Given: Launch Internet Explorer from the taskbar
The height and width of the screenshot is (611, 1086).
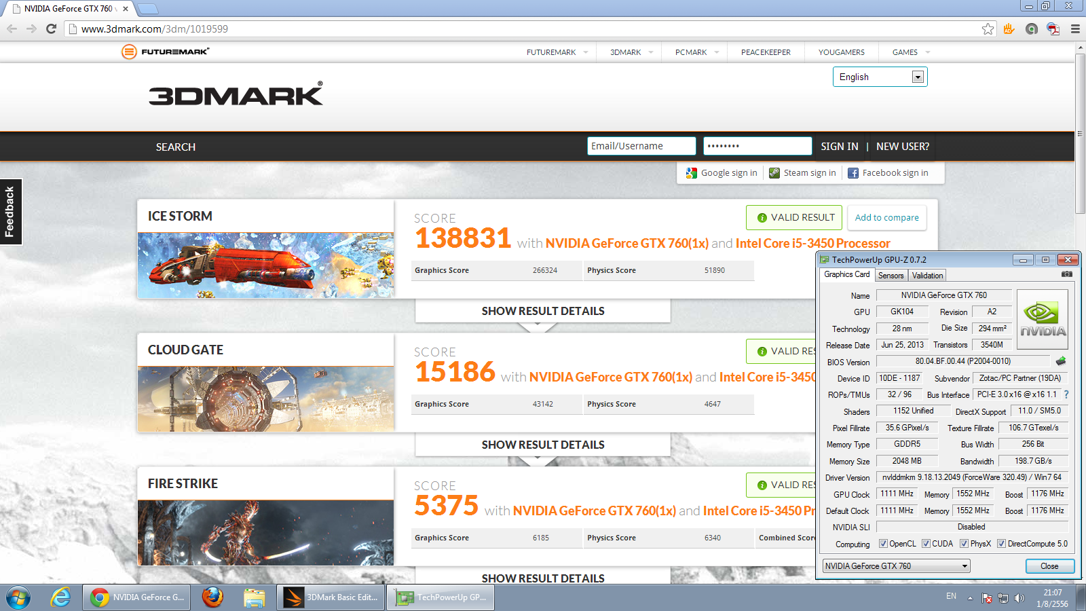Looking at the screenshot, I should pyautogui.click(x=60, y=597).
